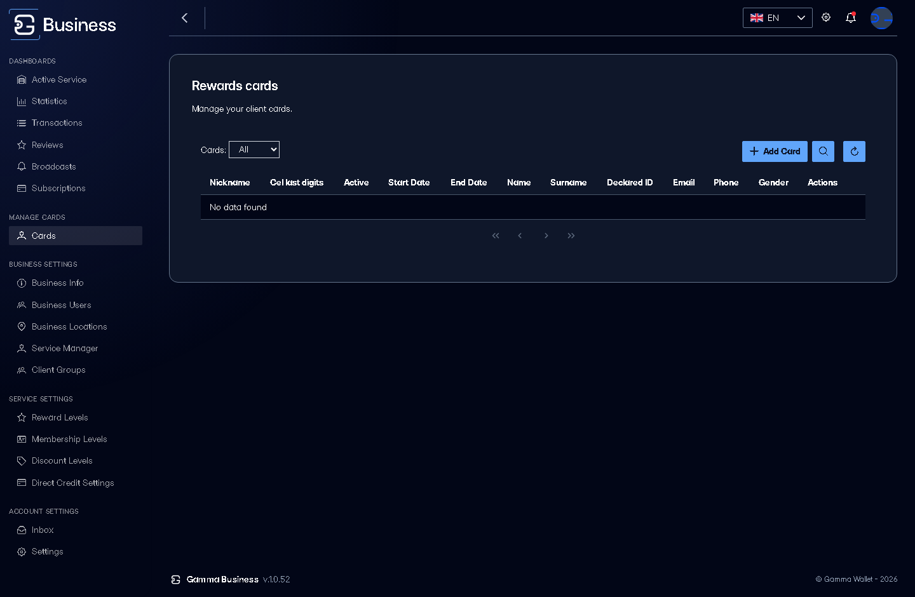915x597 pixels.
Task: Open the Cards filter 'All' dropdown
Action: click(254, 149)
